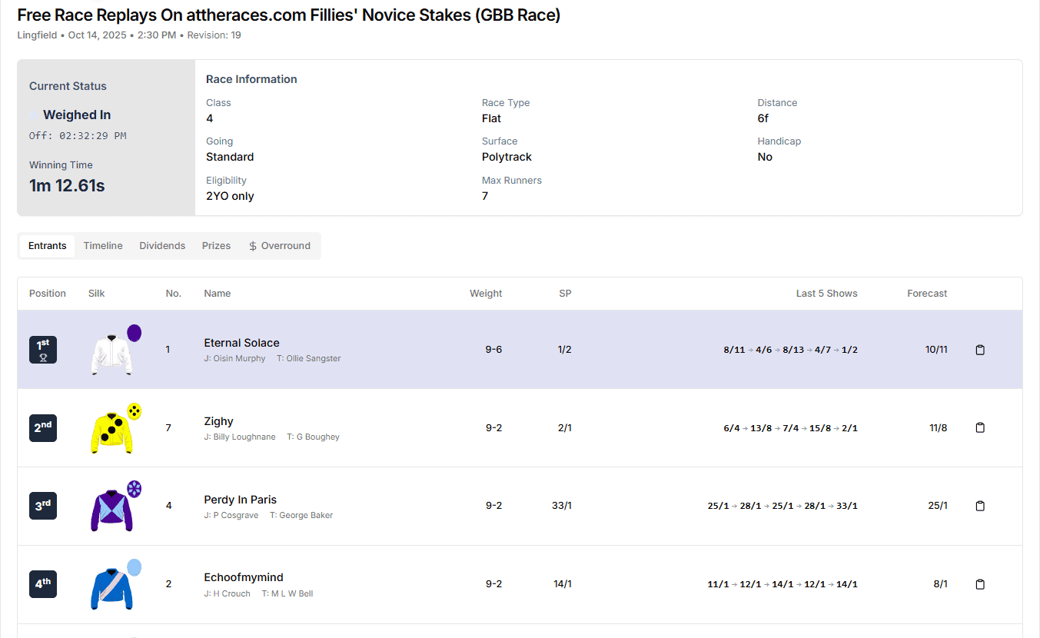1040x638 pixels.
Task: Click the clipboard icon for Perdy In Paris
Action: 980,506
